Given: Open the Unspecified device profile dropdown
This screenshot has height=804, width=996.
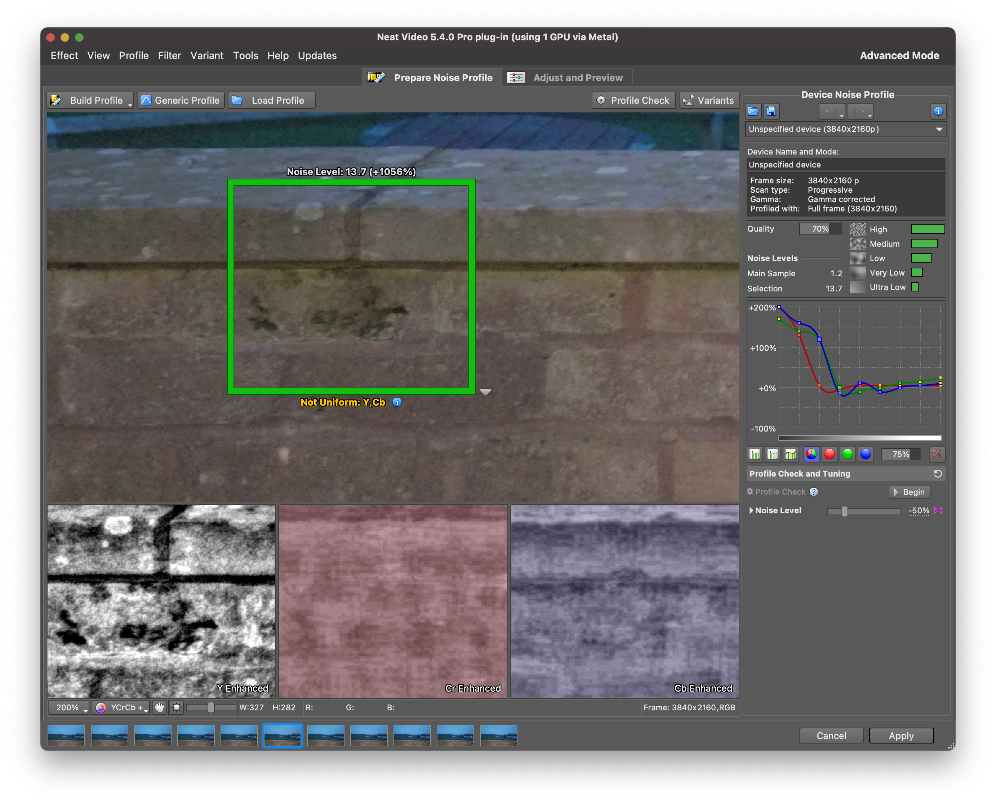Looking at the screenshot, I should [x=845, y=129].
